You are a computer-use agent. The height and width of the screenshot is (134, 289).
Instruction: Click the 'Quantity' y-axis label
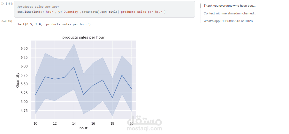coord(18,80)
